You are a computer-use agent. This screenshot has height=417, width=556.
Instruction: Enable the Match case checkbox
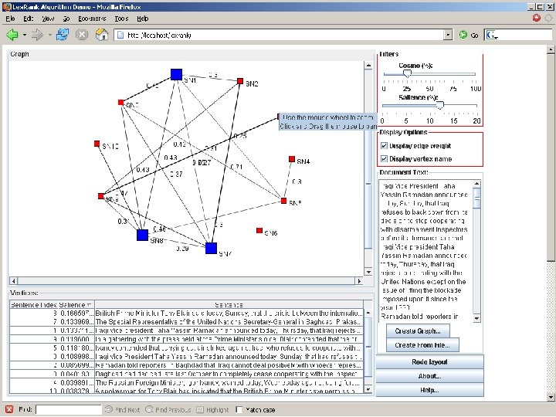[239, 409]
